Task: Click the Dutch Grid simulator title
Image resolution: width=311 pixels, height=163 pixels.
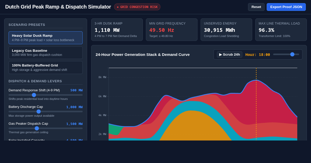Action: 58,7
